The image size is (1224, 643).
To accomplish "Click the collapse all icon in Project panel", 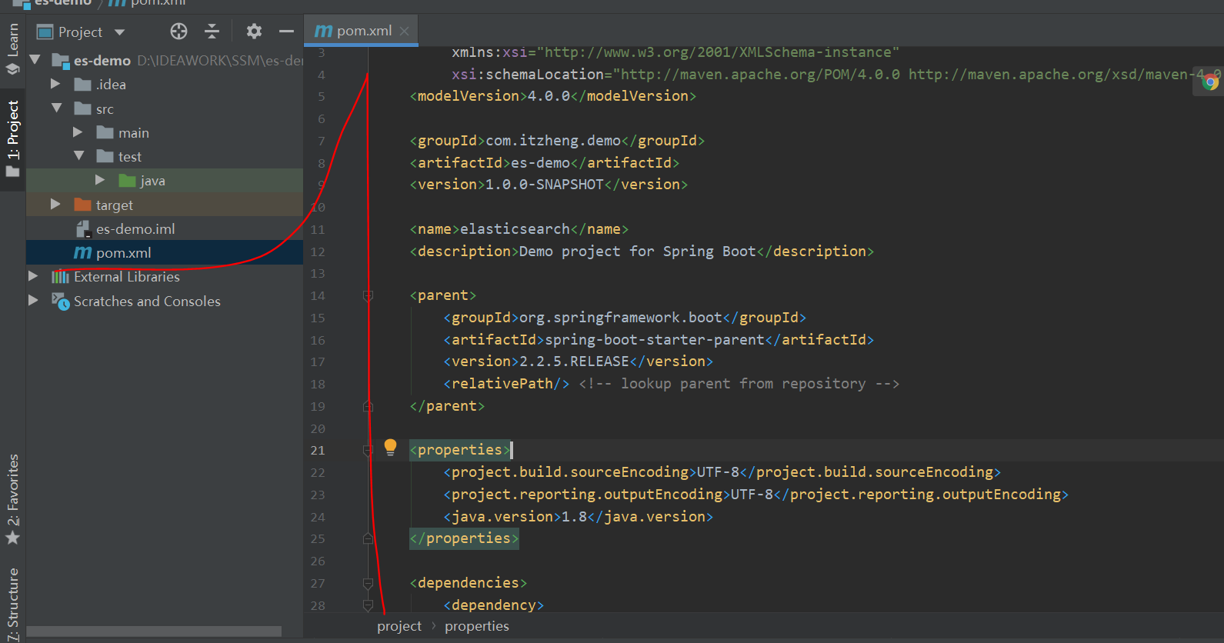I will point(212,32).
